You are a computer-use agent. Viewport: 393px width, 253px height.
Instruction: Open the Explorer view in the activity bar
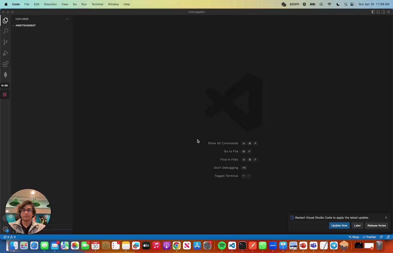tap(6, 20)
